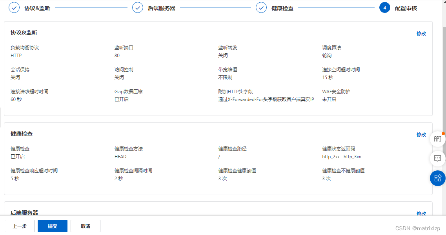Click the checkmark circle on 健康检查 step
The image size is (446, 235).
(x=261, y=7)
